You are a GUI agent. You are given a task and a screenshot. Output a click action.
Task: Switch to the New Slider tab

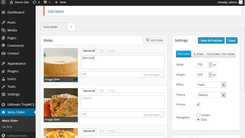click(54, 27)
